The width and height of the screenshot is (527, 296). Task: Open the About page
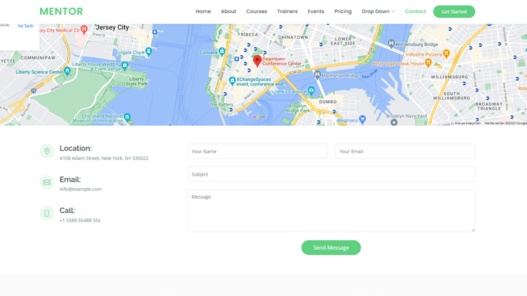[x=229, y=11]
